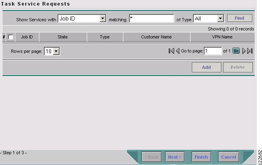Sort by the Job ID column header
The width and height of the screenshot is (262, 165).
pos(27,37)
